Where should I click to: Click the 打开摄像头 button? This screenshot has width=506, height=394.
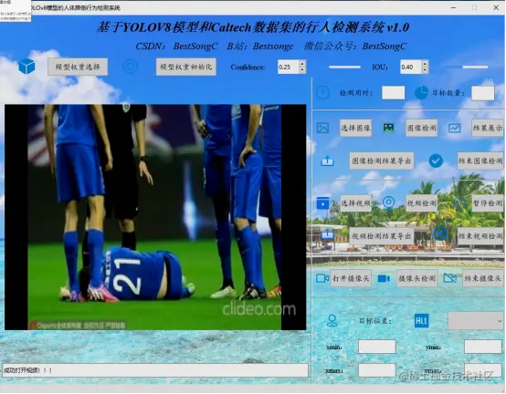point(351,278)
